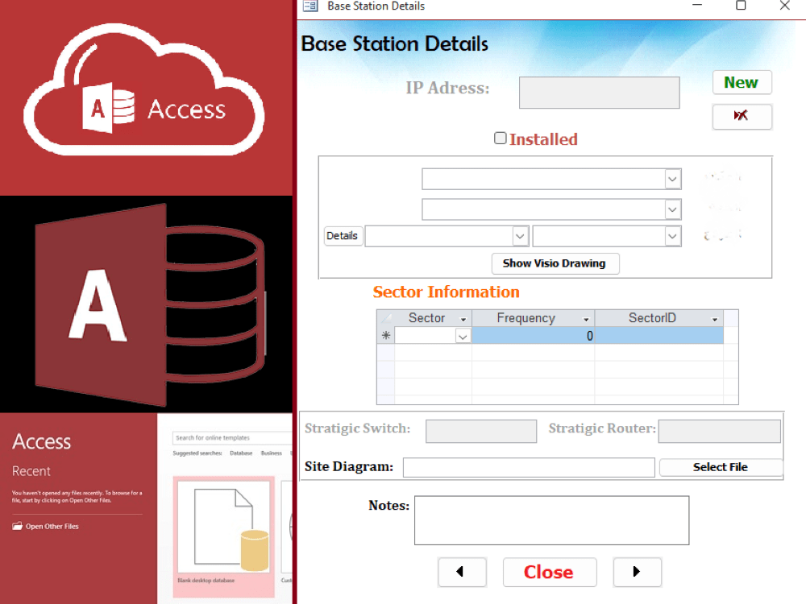Click the Site Diagram path field
This screenshot has height=604, width=806.
(529, 467)
